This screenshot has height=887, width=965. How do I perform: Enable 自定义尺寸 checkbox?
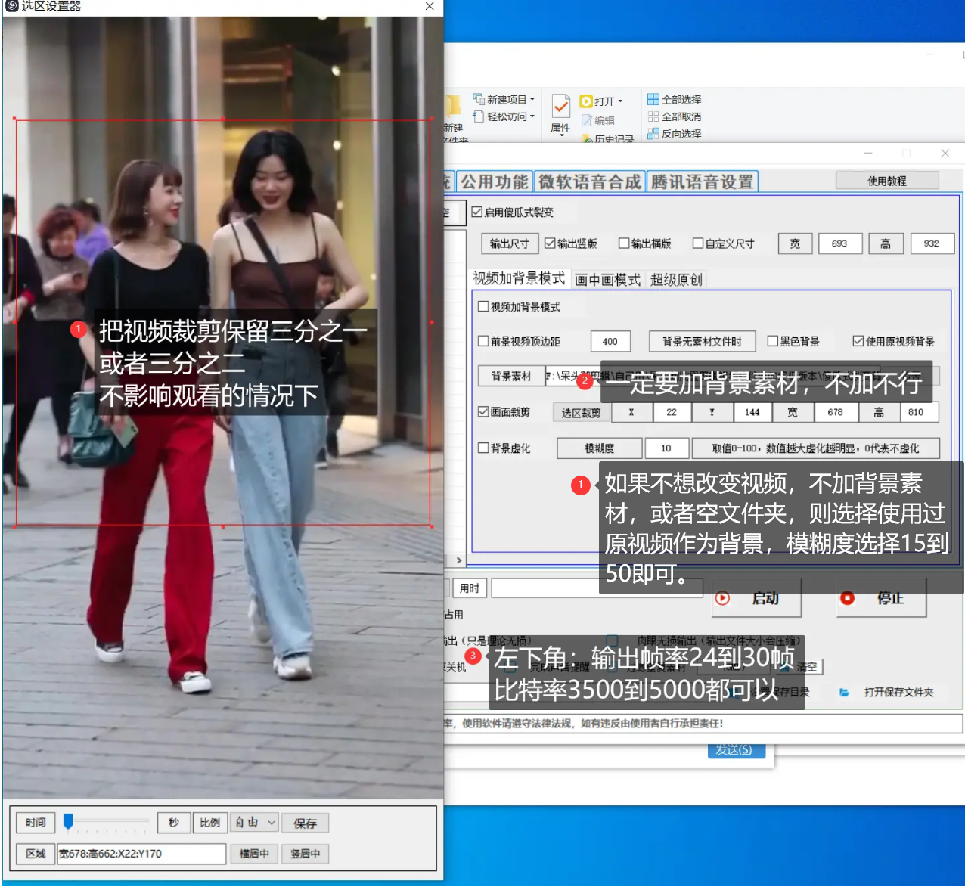pos(698,243)
